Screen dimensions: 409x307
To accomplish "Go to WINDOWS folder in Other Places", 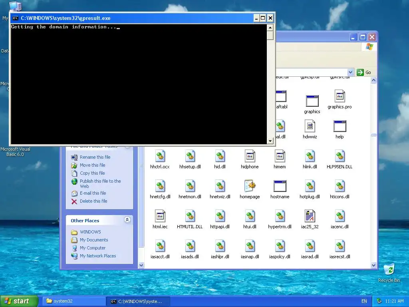I will pyautogui.click(x=90, y=232).
